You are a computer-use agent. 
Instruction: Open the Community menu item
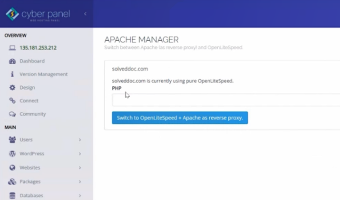(33, 114)
